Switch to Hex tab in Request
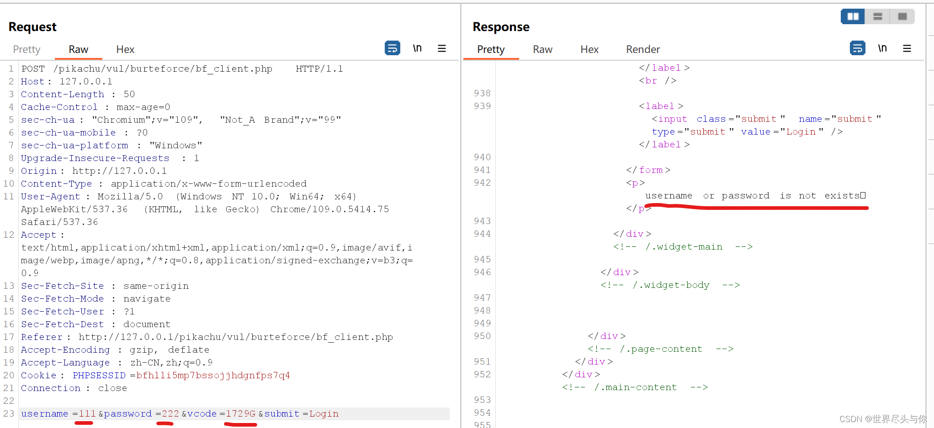Screen dimensions: 934x428 coord(125,49)
